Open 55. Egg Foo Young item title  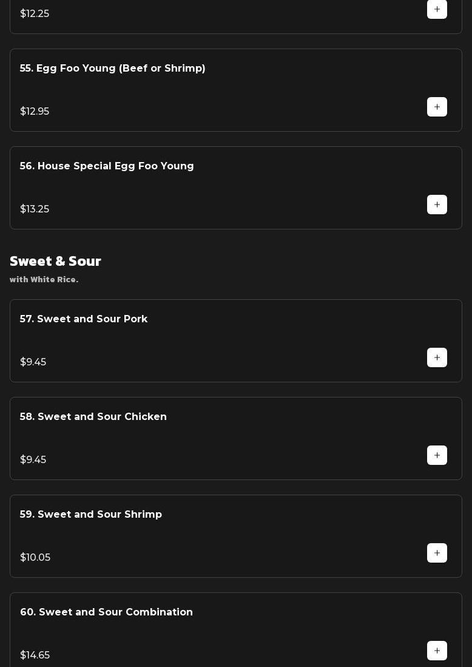pos(112,69)
